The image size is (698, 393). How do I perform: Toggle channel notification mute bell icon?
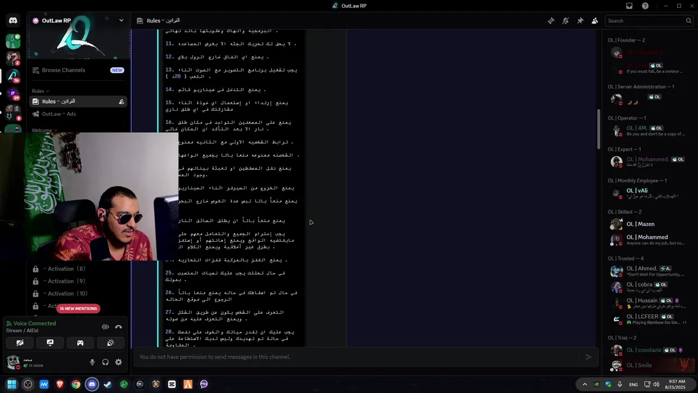[x=565, y=21]
